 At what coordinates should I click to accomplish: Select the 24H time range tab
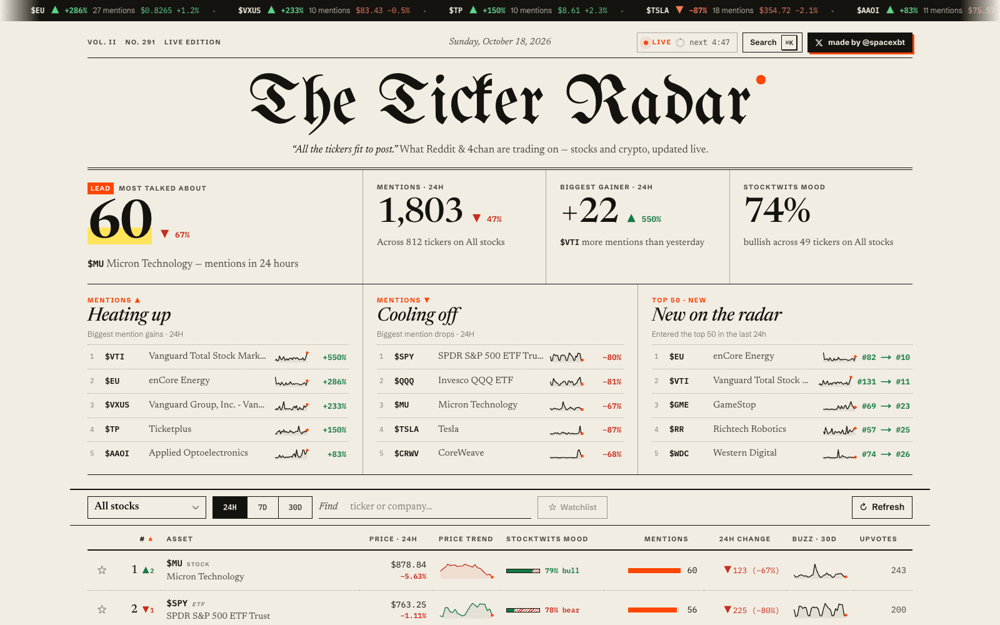pyautogui.click(x=230, y=507)
